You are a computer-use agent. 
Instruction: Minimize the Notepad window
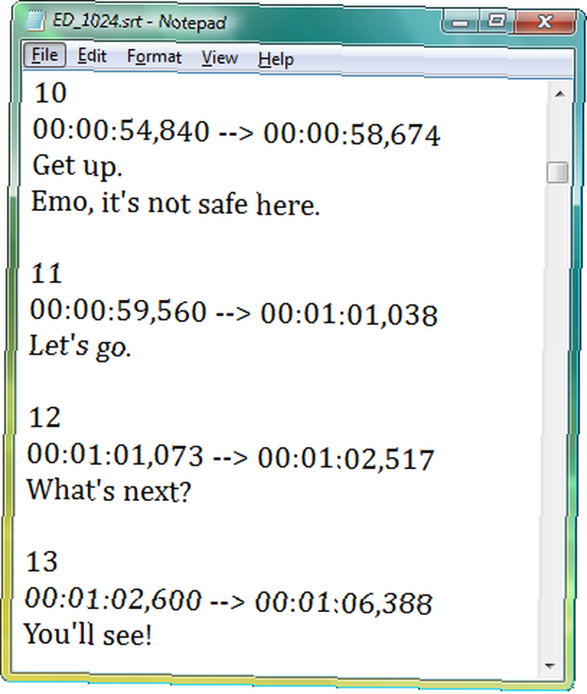click(x=460, y=22)
